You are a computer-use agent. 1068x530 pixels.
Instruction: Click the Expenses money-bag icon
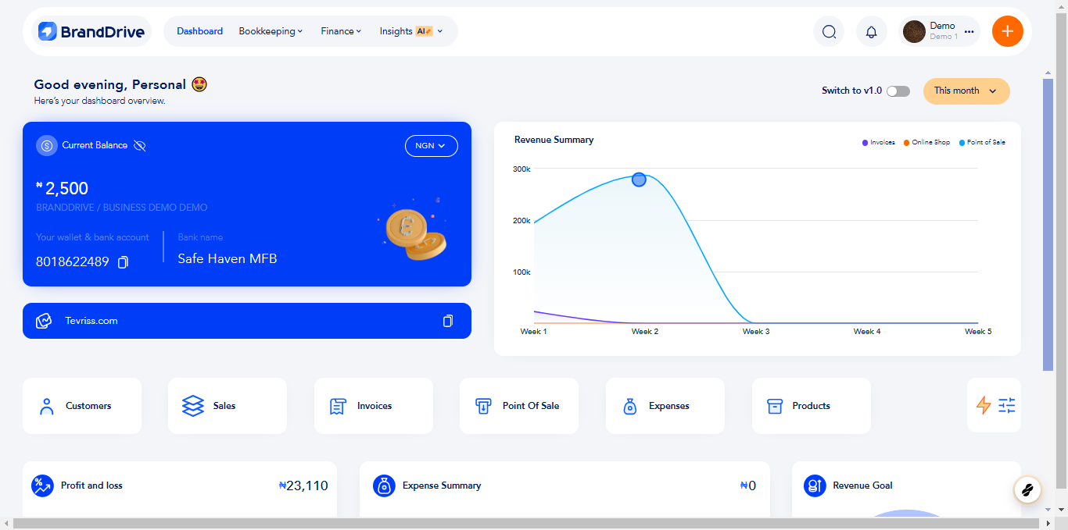pyautogui.click(x=629, y=405)
